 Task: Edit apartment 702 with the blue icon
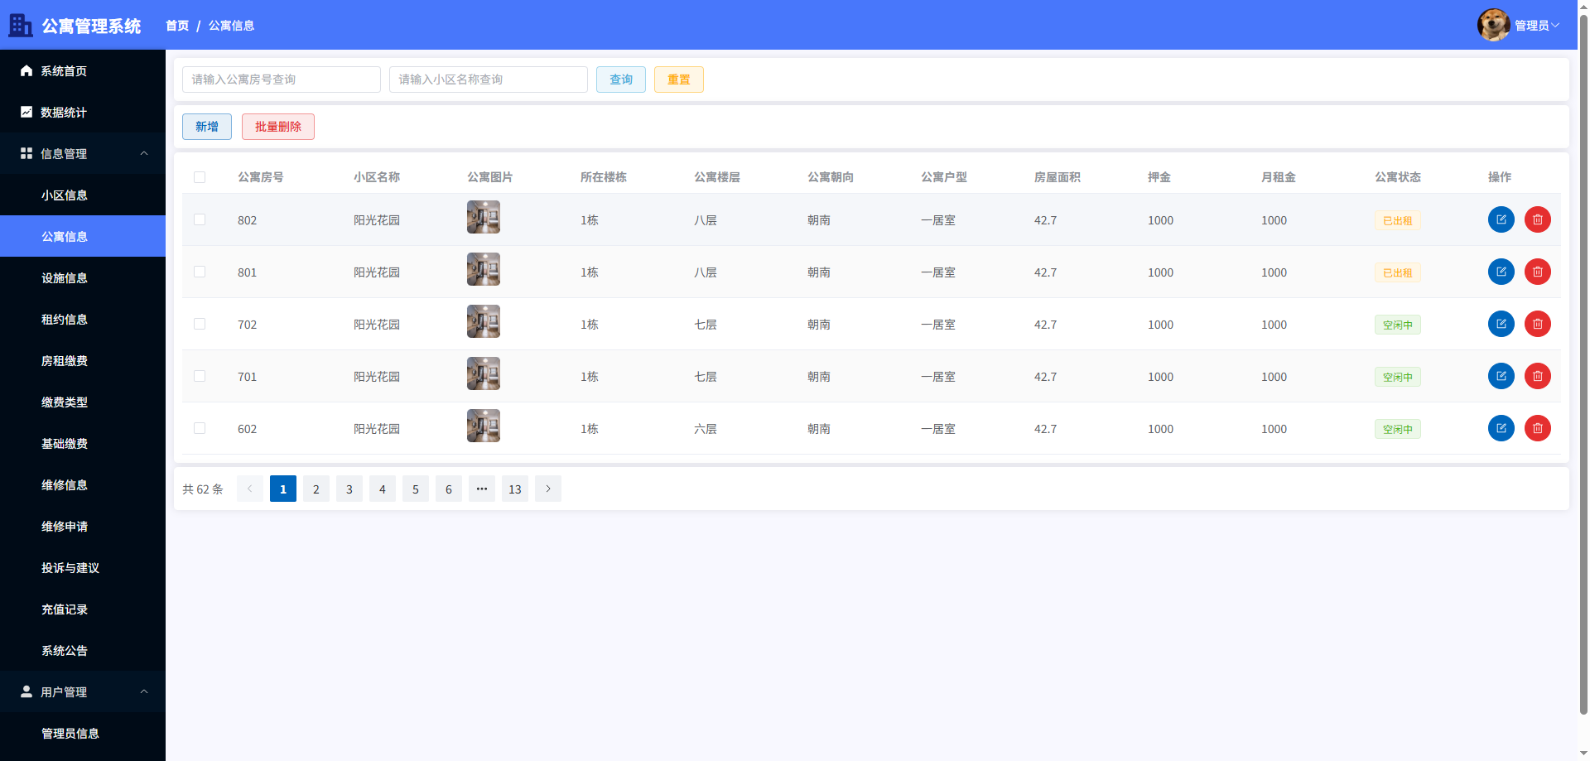(1501, 324)
